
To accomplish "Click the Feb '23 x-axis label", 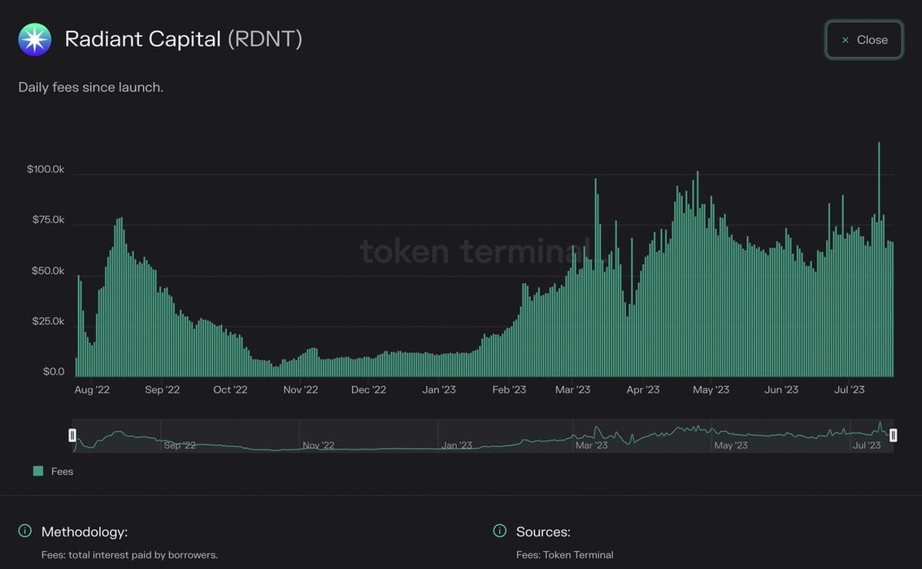I will (509, 389).
